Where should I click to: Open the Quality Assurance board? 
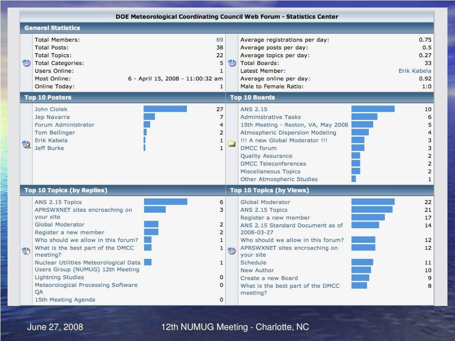click(x=266, y=156)
